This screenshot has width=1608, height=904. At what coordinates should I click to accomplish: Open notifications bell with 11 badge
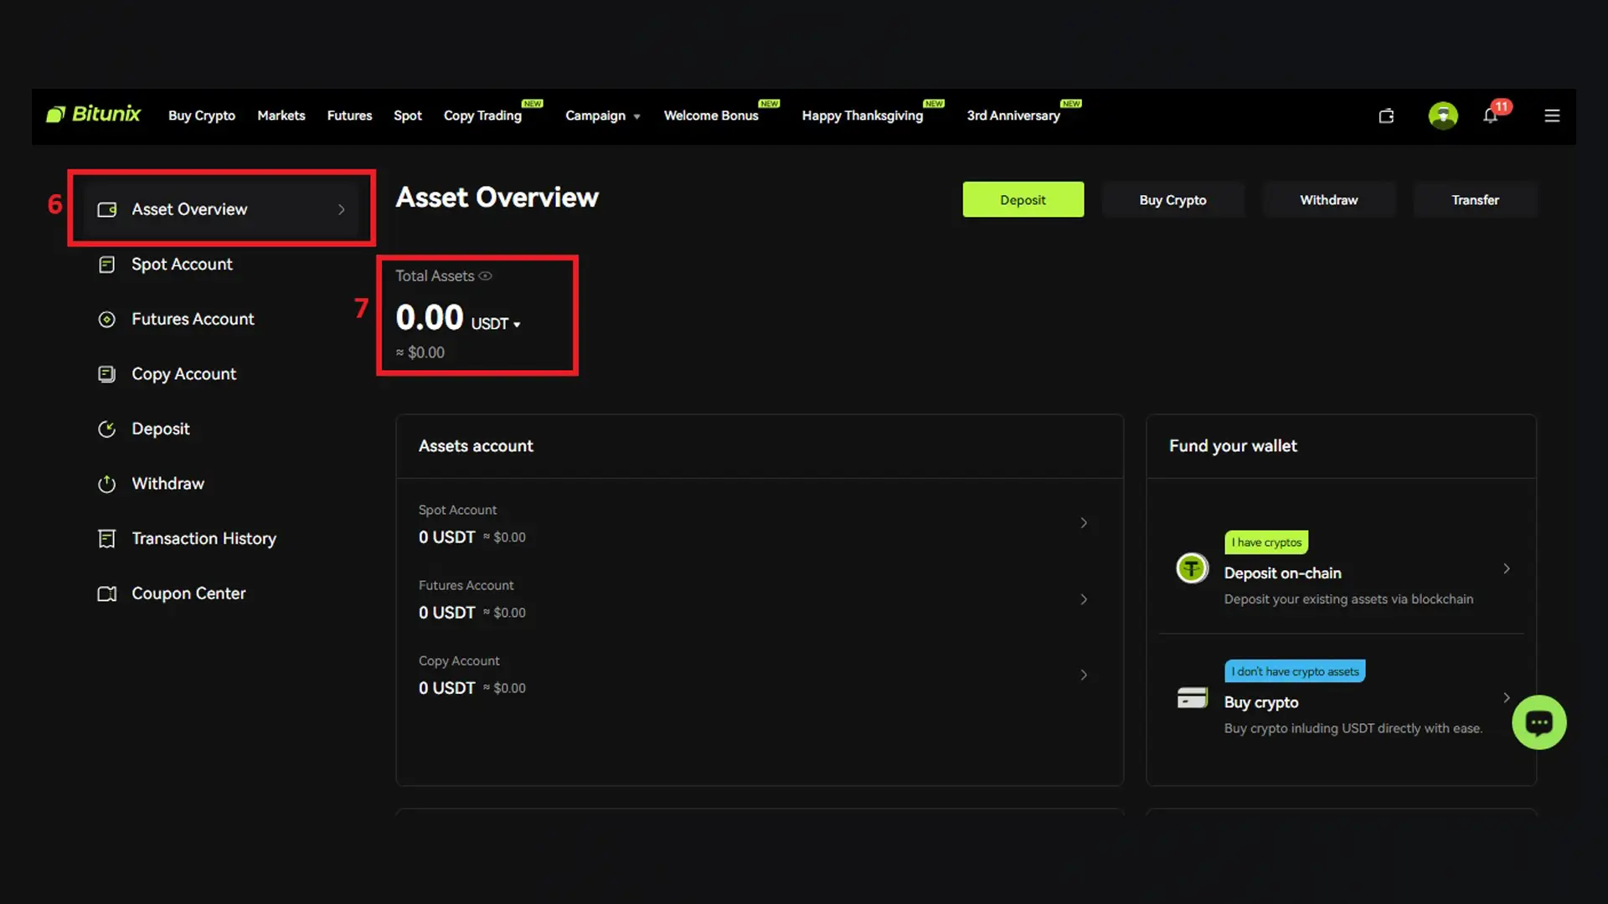(1492, 115)
